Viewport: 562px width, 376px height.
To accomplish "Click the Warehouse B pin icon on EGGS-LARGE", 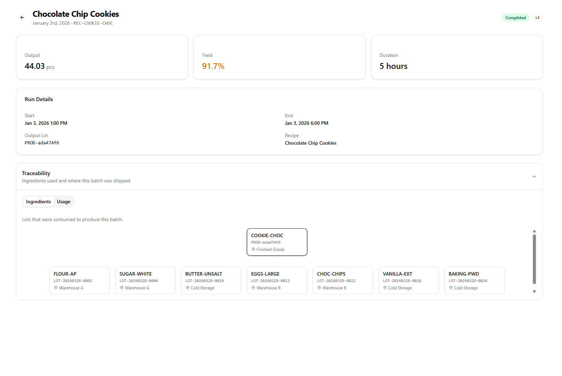I will coord(253,288).
